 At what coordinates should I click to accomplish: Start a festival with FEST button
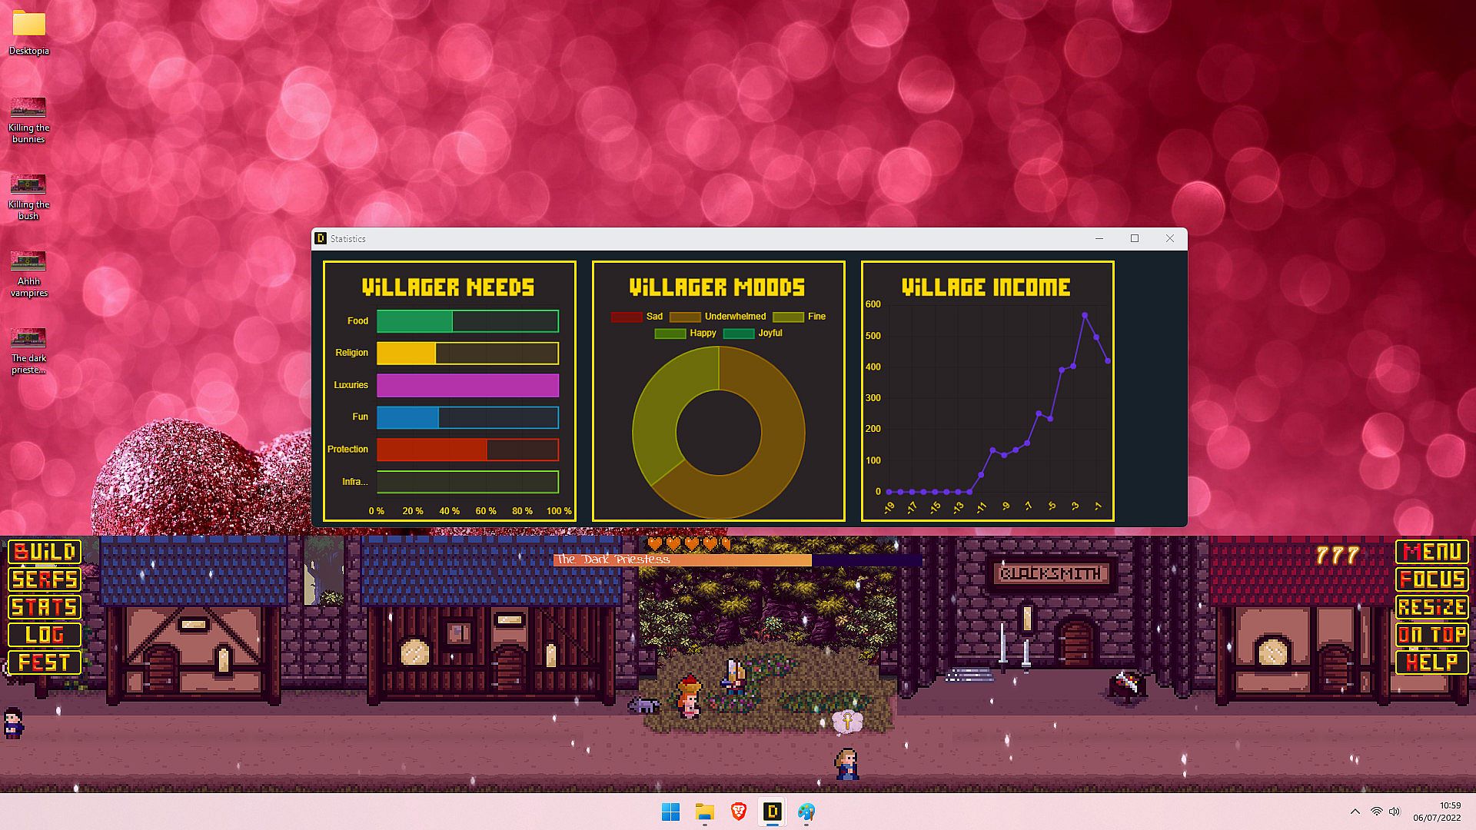pos(45,662)
